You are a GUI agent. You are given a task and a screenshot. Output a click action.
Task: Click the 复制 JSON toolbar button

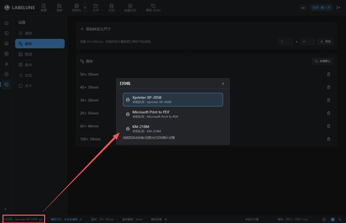tap(153, 8)
